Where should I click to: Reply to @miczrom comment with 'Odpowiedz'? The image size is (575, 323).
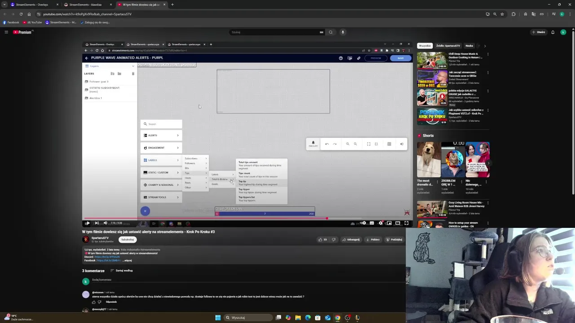(111, 302)
